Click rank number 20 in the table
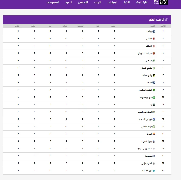181x180 pixels. (x=163, y=170)
